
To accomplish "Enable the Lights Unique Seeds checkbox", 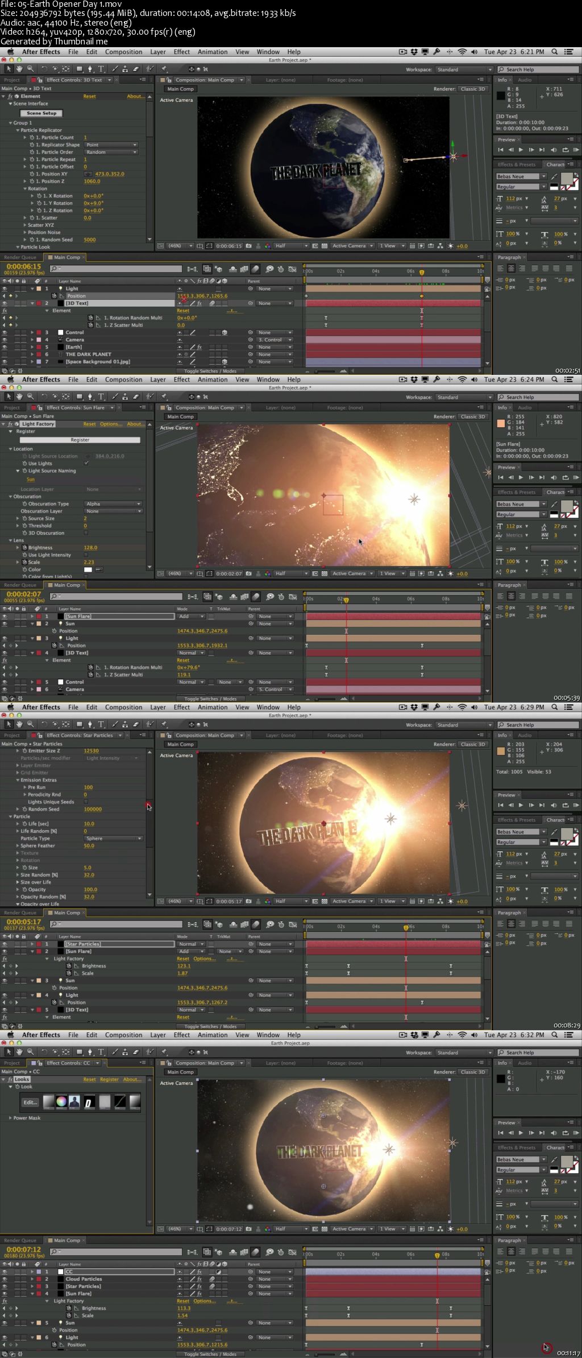I will [x=86, y=802].
